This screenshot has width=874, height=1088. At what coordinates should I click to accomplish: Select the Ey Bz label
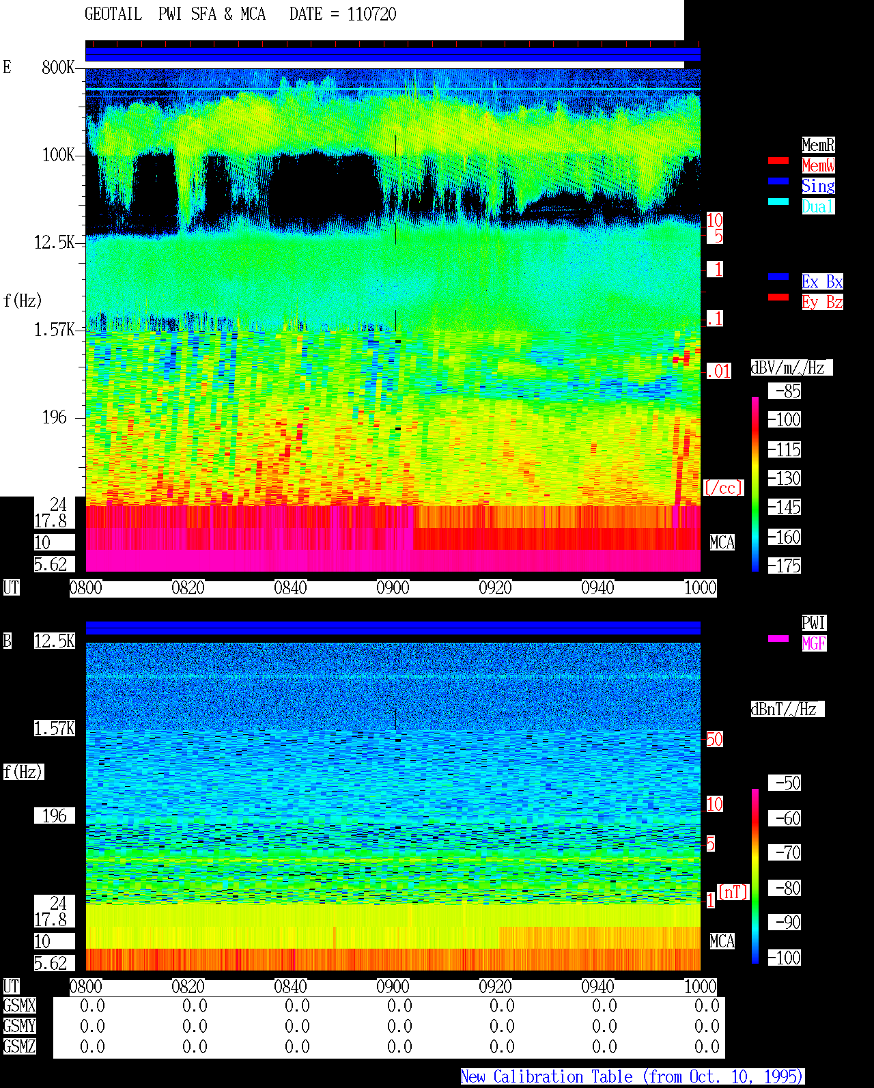click(822, 302)
